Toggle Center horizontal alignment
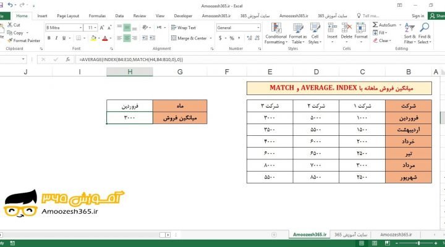 click(127, 38)
